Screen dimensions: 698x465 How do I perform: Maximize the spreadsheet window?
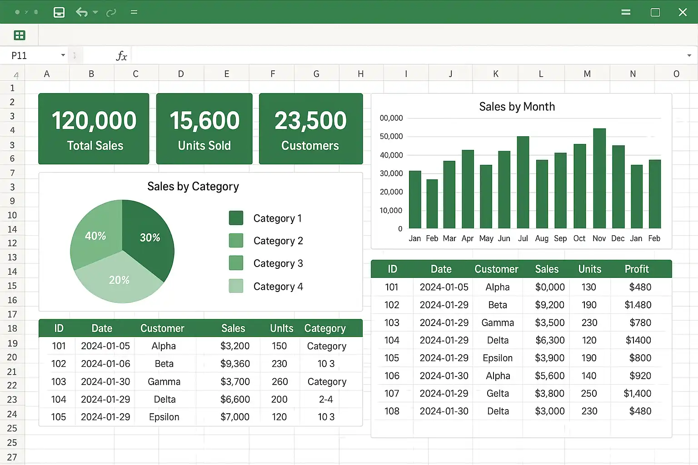655,12
